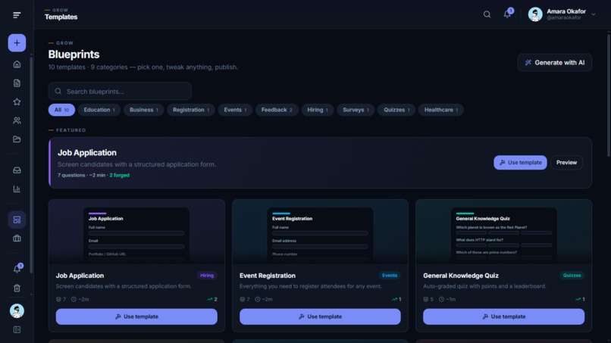
Task: Click the Quizzes tag on quiz card
Action: pyautogui.click(x=572, y=276)
